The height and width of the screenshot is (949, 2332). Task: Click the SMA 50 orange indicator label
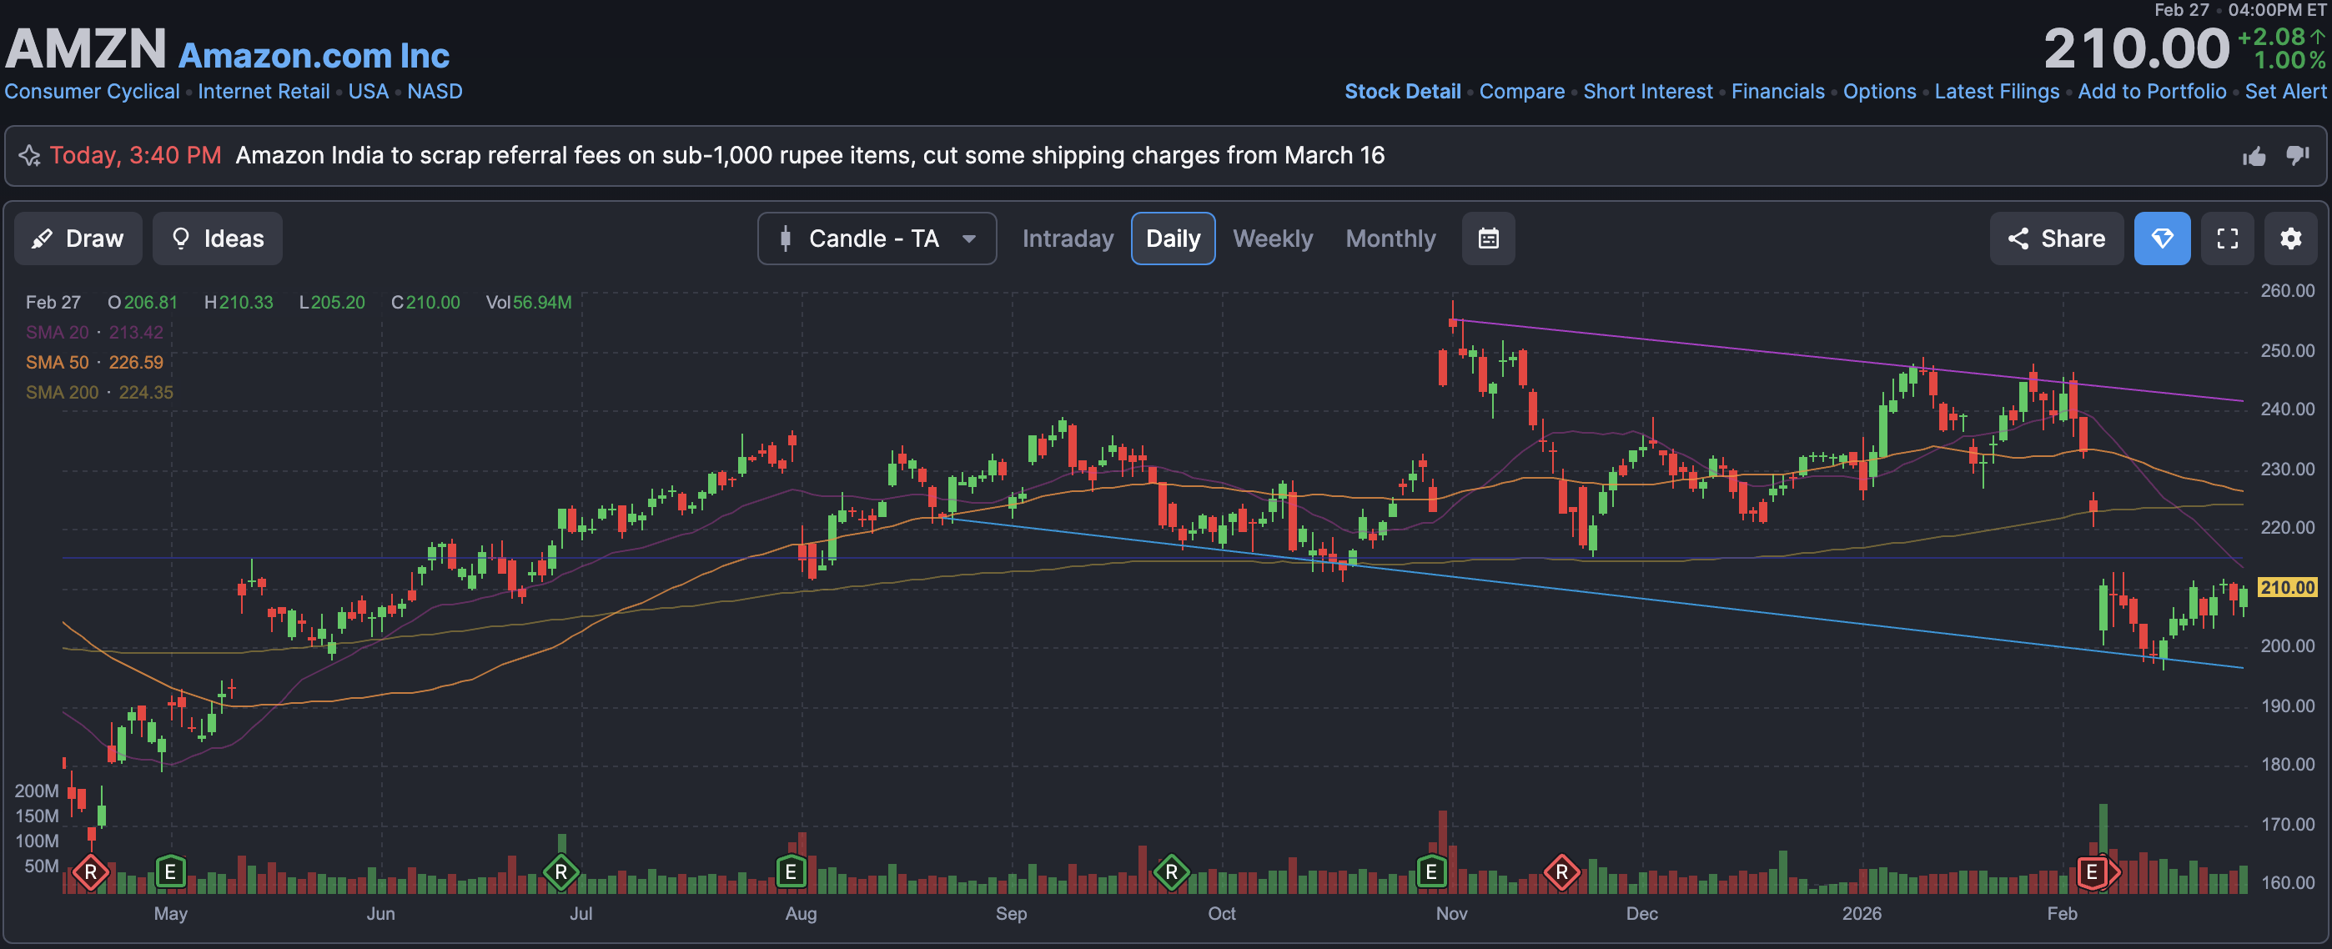[x=57, y=362]
